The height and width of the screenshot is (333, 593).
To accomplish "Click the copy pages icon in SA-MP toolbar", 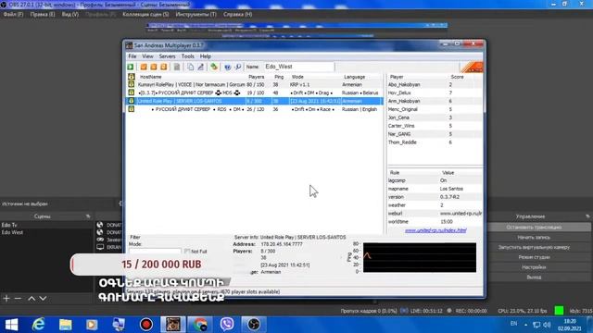I will coord(190,67).
